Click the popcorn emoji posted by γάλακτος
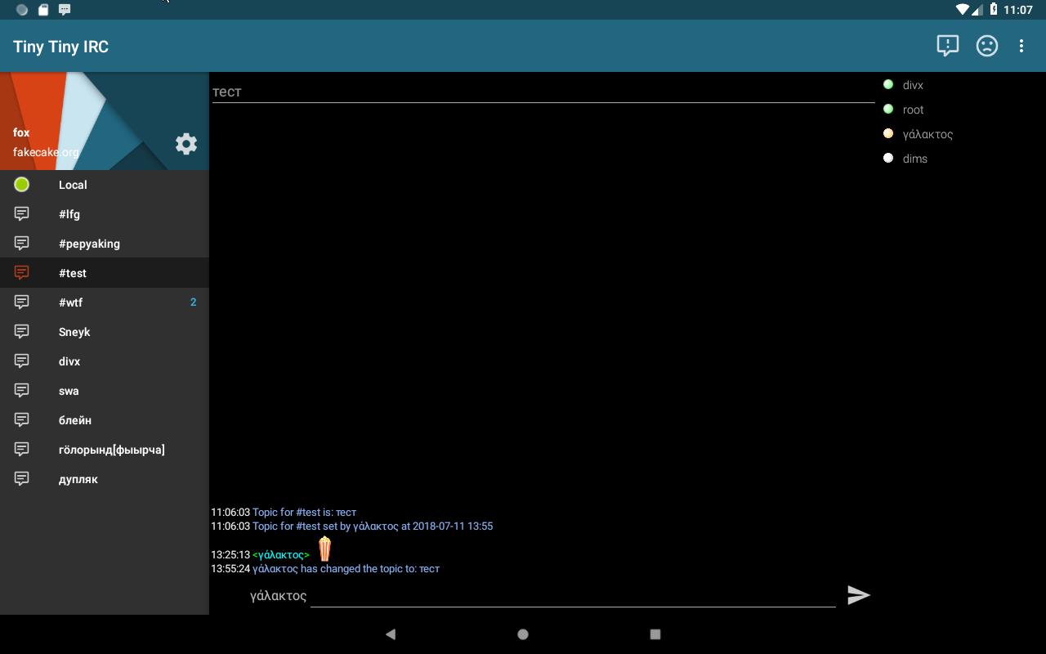Viewport: 1046px width, 654px height. (x=324, y=548)
